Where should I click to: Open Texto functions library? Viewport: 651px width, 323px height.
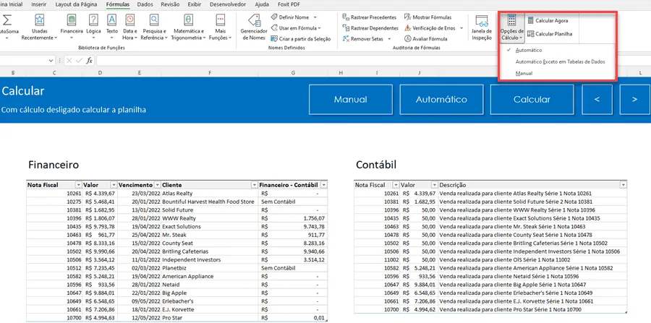point(112,27)
